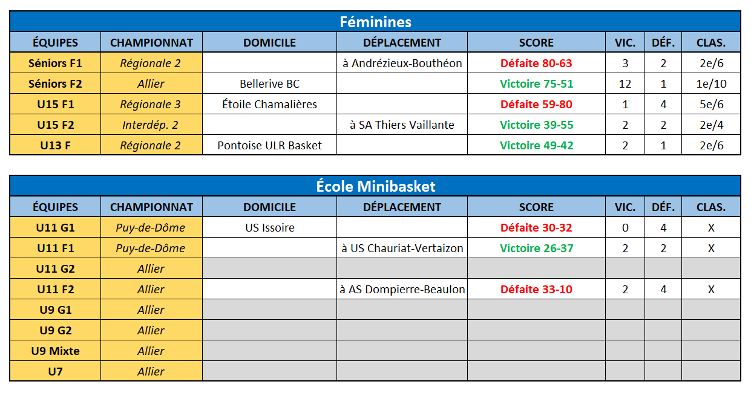Select the US Issoire home cell
Viewport: 751px width, 393px height.
pyautogui.click(x=269, y=227)
